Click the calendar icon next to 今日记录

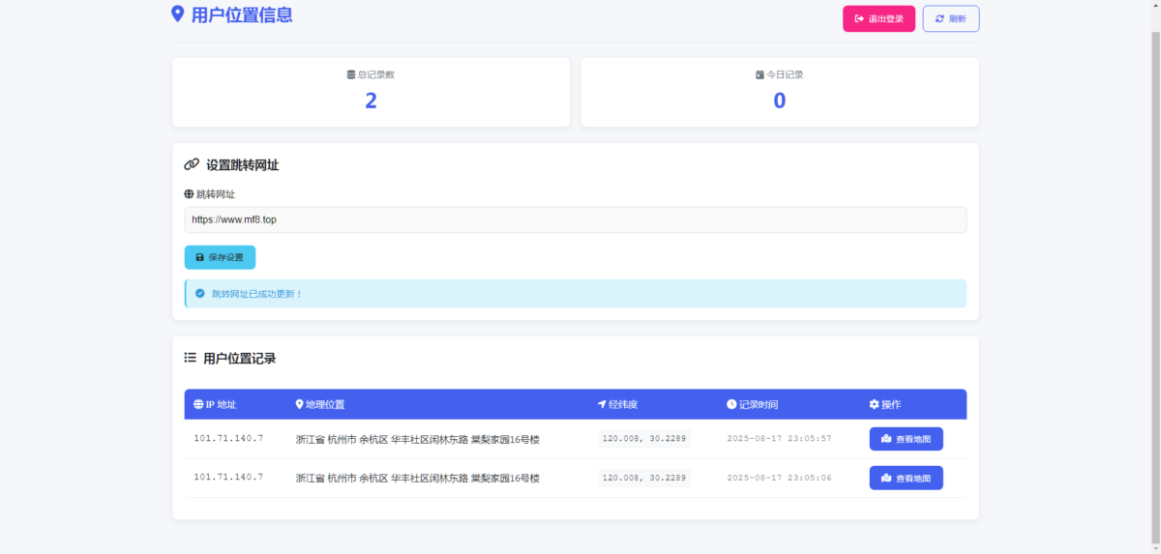[x=759, y=74]
